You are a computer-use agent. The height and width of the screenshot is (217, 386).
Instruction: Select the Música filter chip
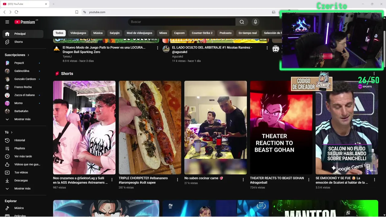[x=98, y=33]
